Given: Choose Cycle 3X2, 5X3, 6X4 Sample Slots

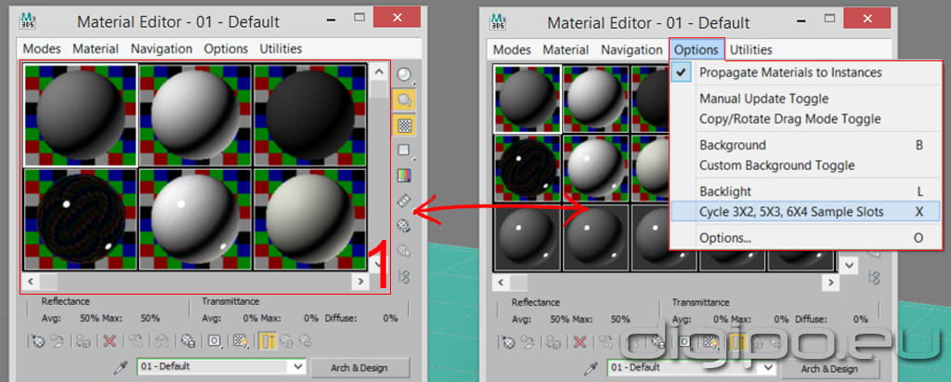Looking at the screenshot, I should [791, 212].
